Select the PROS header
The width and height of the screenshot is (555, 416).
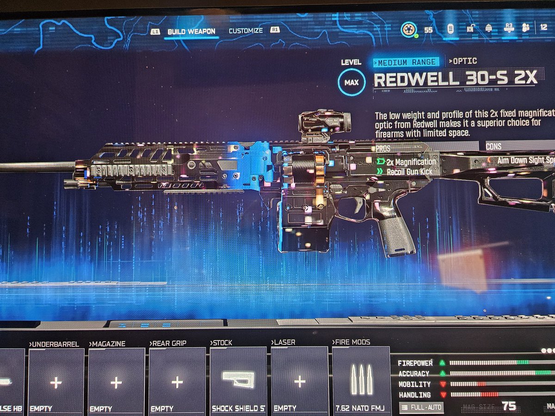(x=383, y=148)
